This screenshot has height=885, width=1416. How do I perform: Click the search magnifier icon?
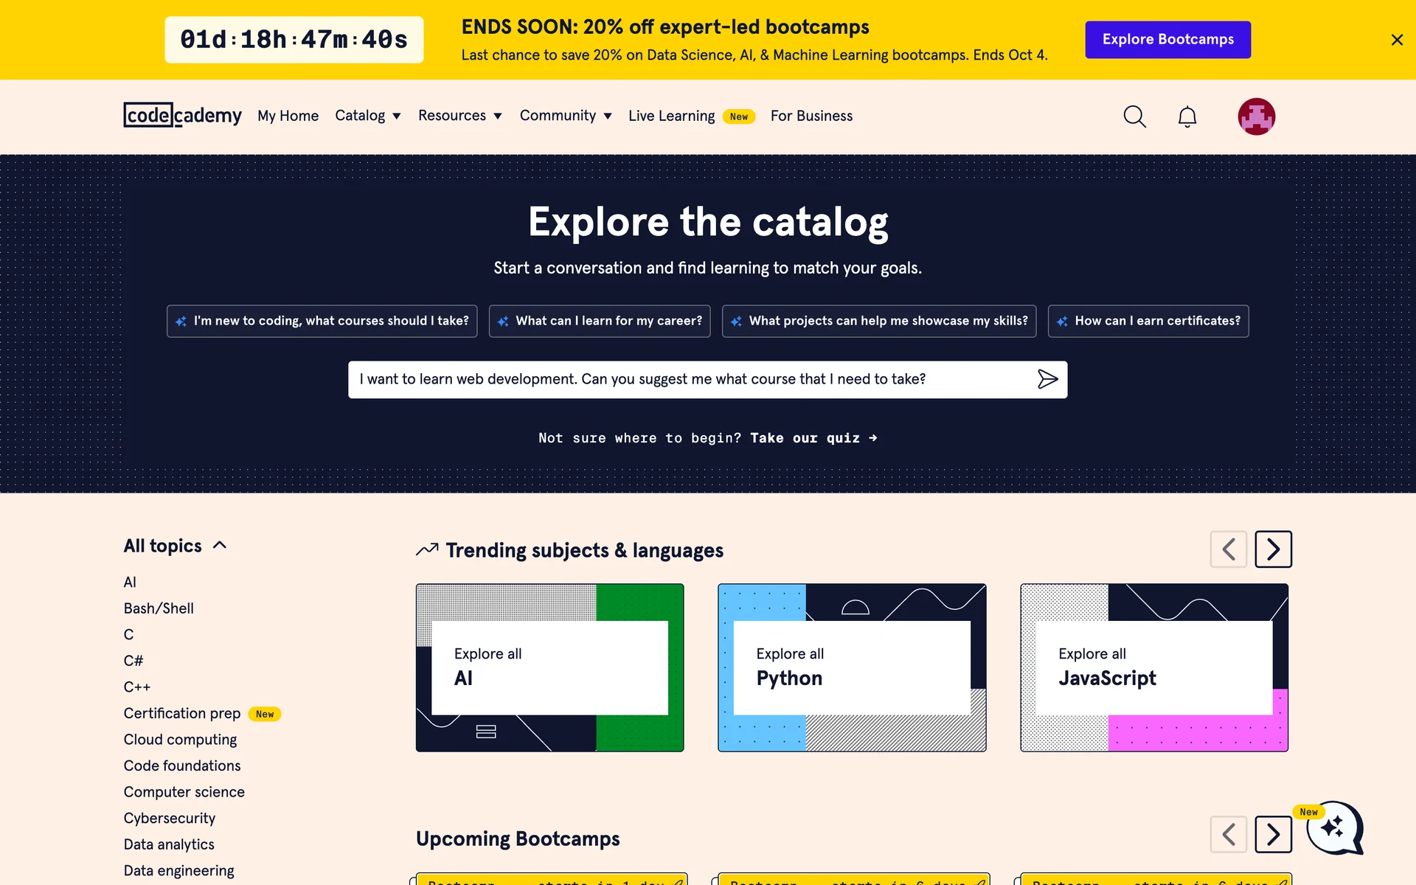point(1134,117)
